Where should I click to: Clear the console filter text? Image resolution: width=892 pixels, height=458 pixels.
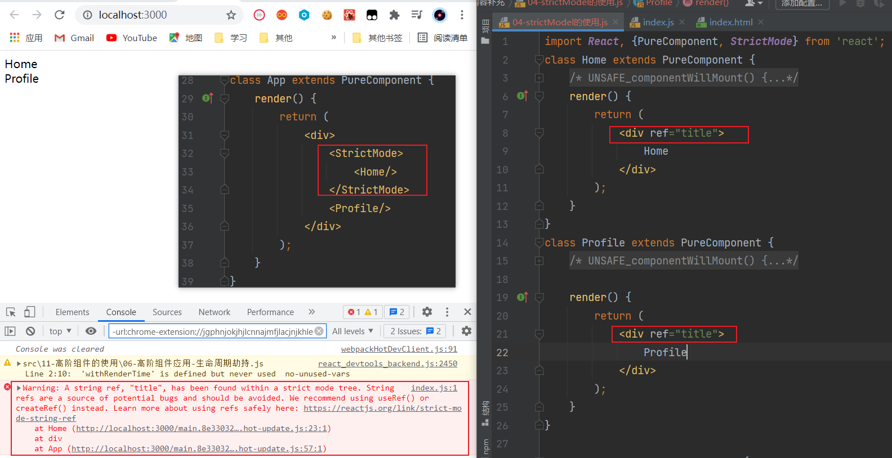pos(319,331)
